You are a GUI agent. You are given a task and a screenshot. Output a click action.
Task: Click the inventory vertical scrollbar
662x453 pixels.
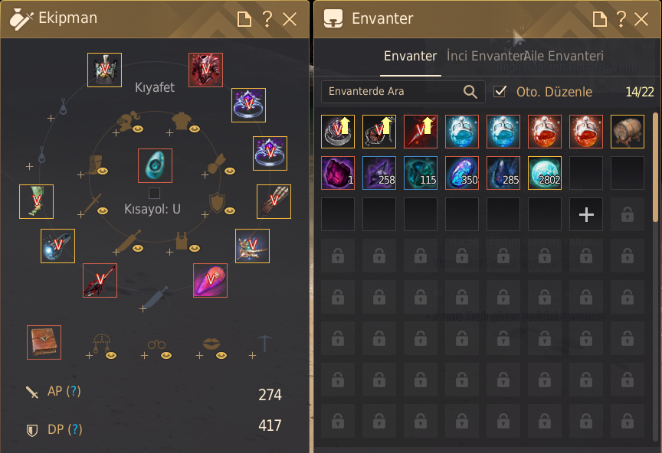point(655,167)
